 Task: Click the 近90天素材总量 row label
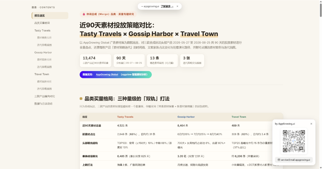click(92, 126)
